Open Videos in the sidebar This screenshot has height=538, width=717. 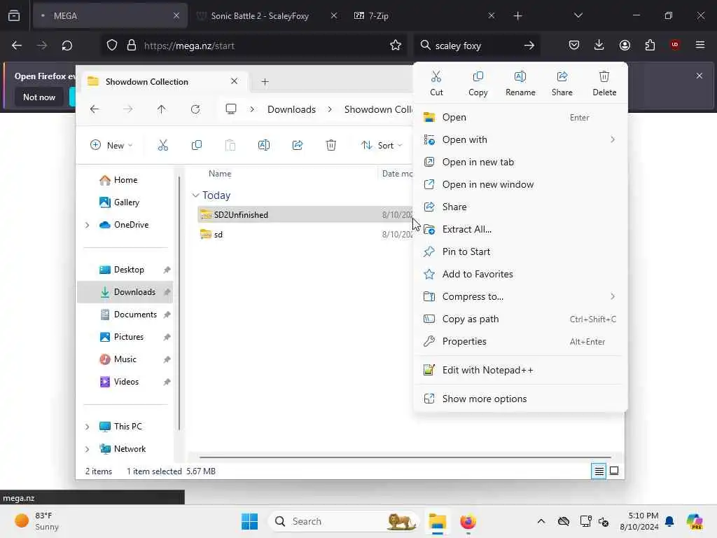pyautogui.click(x=125, y=382)
